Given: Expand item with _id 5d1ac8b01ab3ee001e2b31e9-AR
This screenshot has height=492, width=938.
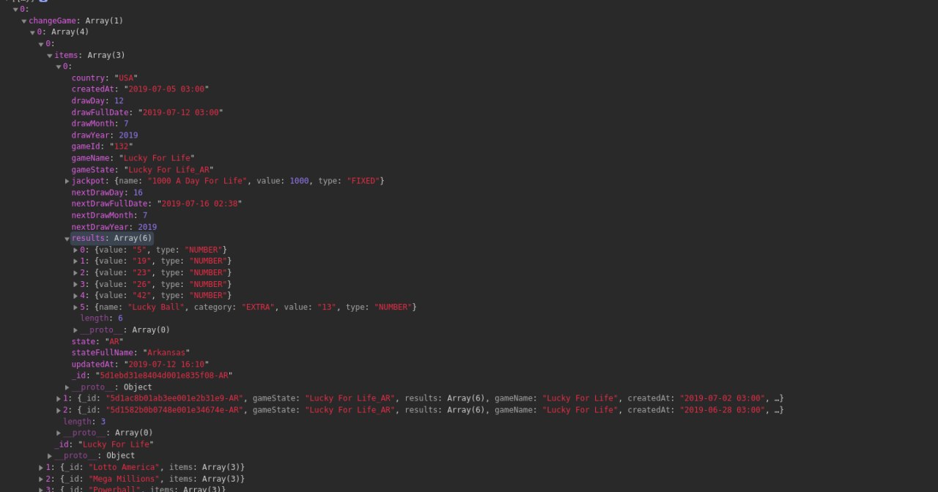Looking at the screenshot, I should [59, 398].
